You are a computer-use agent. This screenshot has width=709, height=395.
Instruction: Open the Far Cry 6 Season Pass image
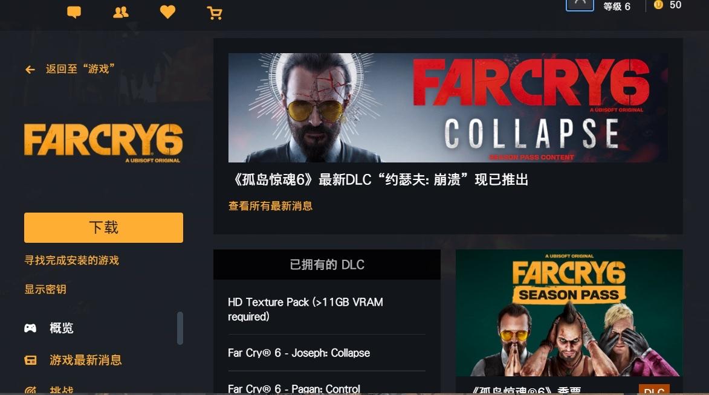569,313
